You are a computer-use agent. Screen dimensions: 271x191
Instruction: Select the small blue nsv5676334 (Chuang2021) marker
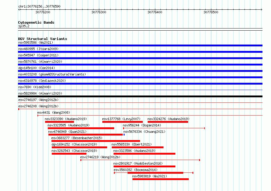pos(124,135)
